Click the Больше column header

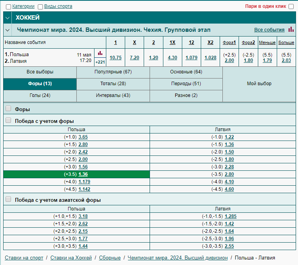click(x=286, y=42)
